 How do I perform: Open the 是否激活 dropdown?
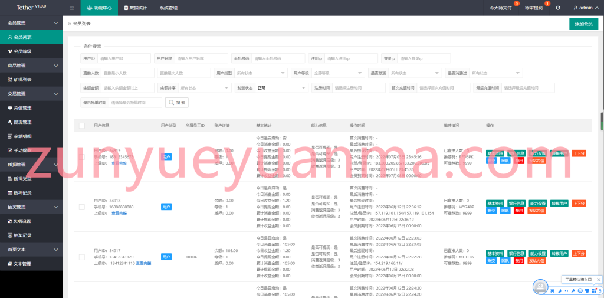(415, 73)
